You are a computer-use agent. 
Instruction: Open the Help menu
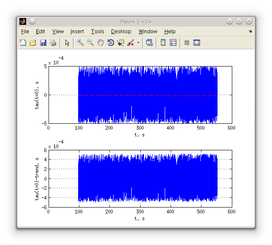coord(170,32)
